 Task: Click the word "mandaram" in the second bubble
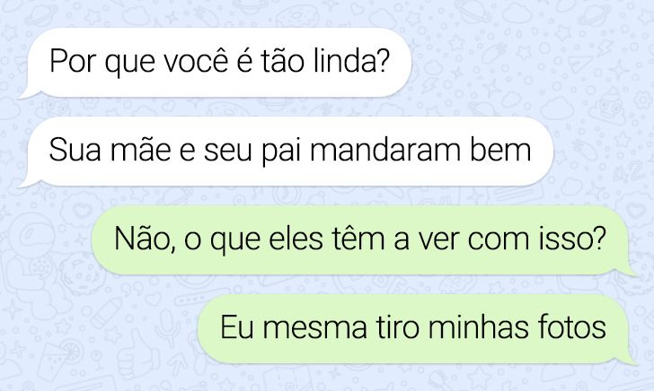(x=385, y=150)
